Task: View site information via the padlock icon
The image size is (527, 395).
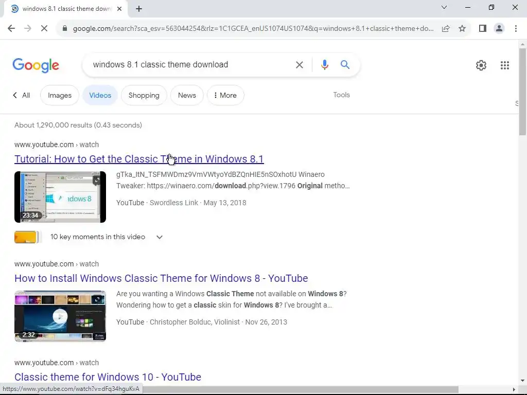Action: tap(65, 28)
